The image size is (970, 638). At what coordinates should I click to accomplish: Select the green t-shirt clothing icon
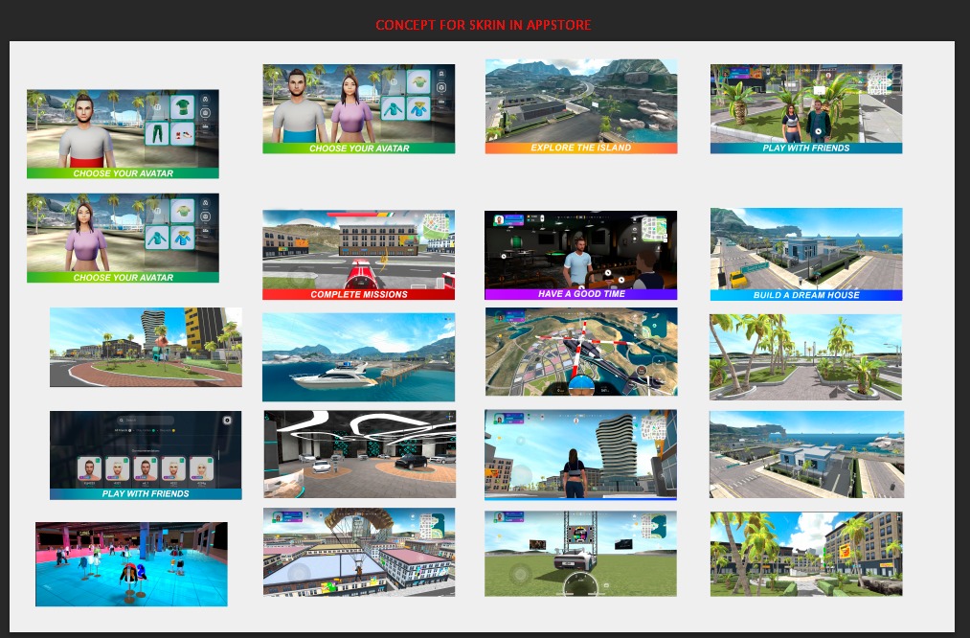pyautogui.click(x=417, y=82)
